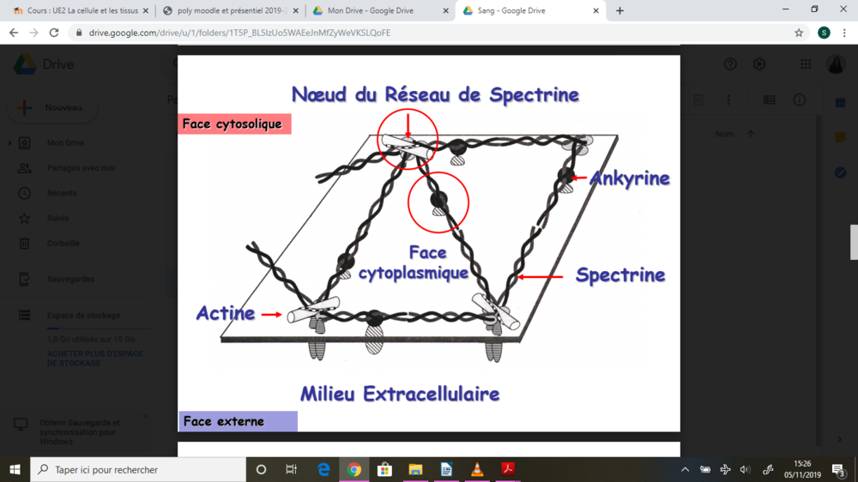Sort by Nom column header

[x=724, y=134]
